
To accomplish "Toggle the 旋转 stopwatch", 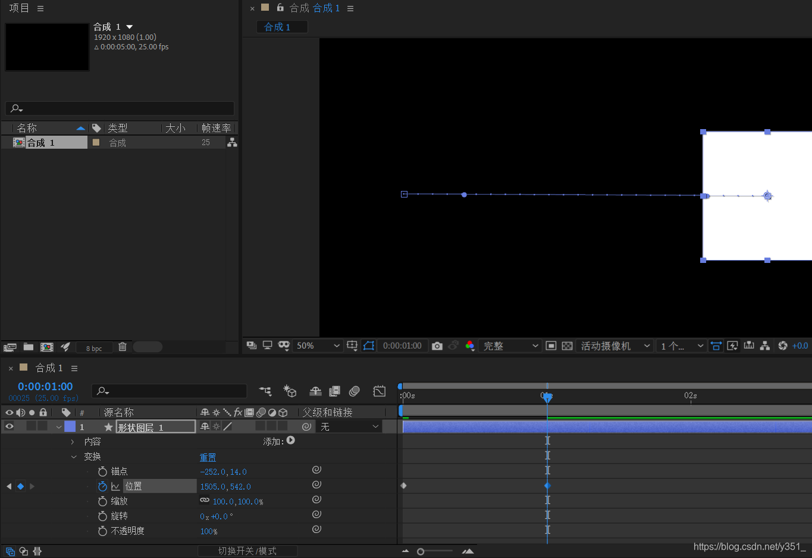I will coord(102,516).
